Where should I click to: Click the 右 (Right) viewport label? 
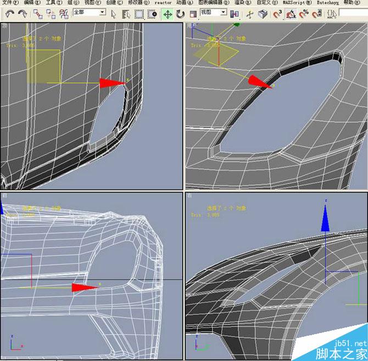tap(189, 195)
